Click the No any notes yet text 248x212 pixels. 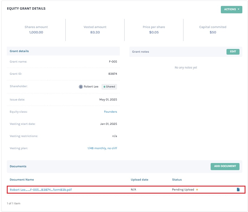click(x=186, y=67)
